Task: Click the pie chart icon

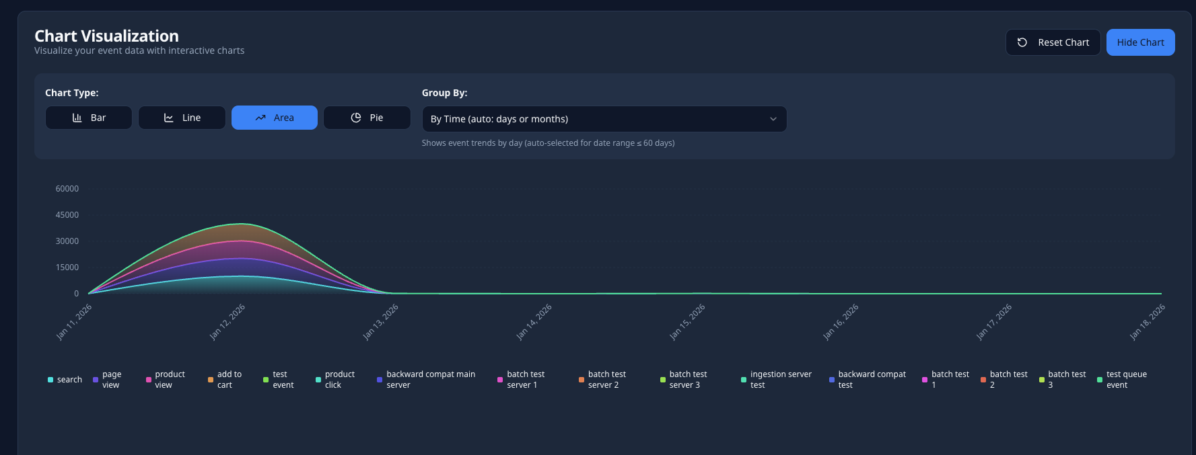Action: tap(356, 118)
